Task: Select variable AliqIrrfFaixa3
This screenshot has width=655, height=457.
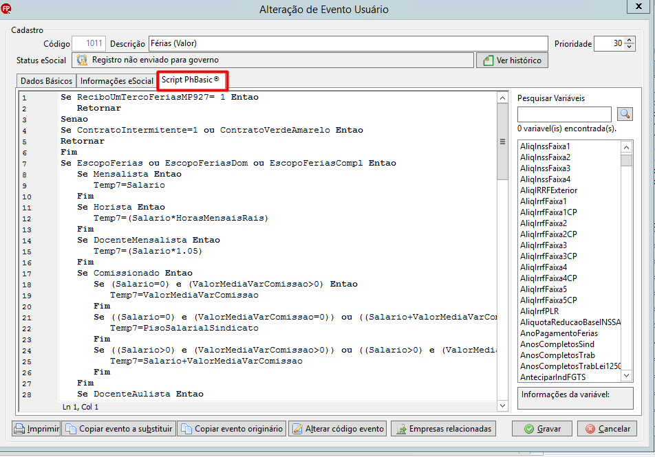Action: pyautogui.click(x=543, y=245)
